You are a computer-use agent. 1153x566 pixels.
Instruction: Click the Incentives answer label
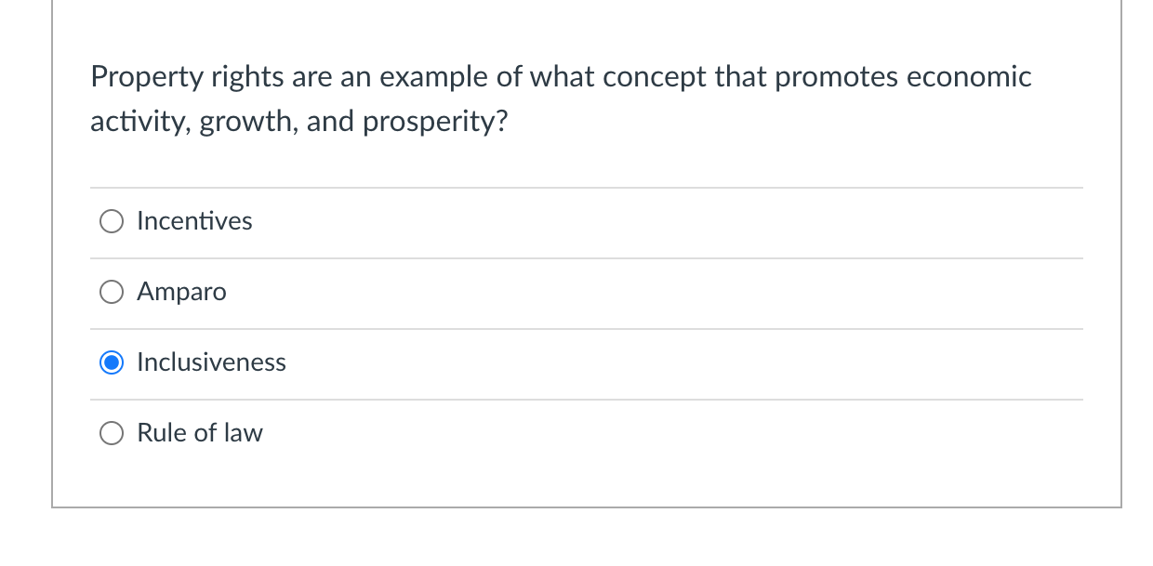(194, 221)
